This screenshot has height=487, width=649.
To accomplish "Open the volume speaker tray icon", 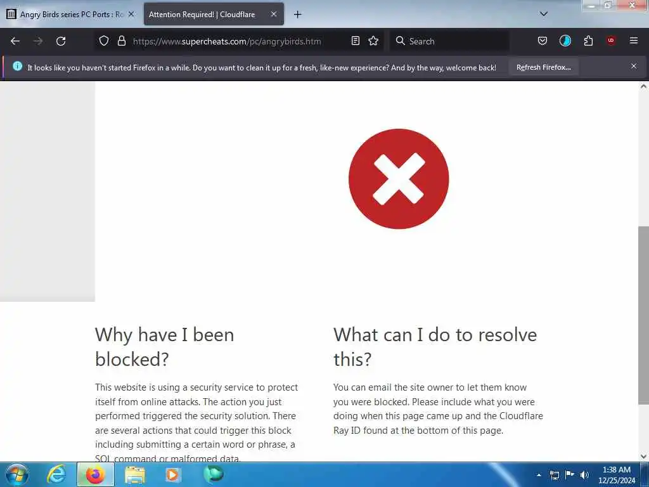I will [x=584, y=475].
